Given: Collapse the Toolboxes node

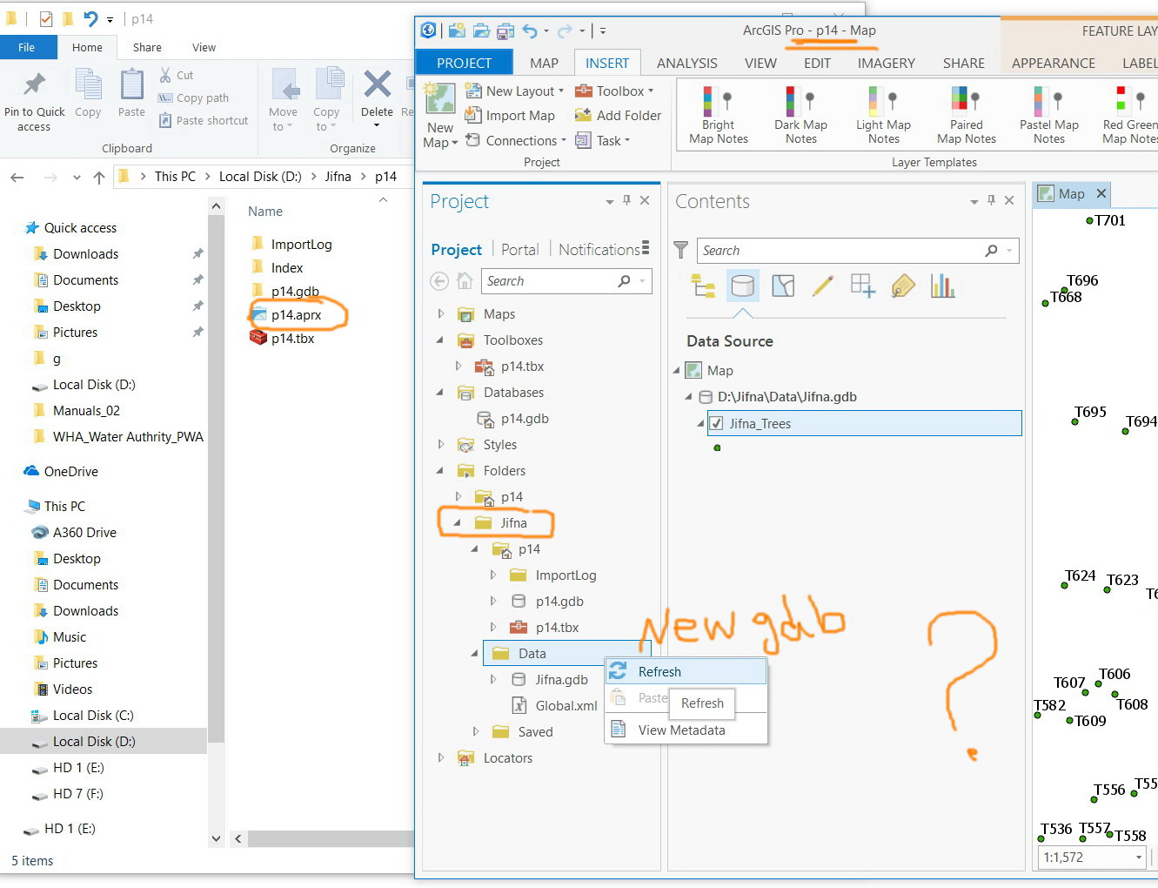Looking at the screenshot, I should point(441,340).
